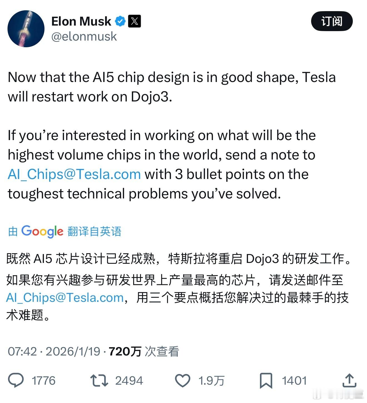
Task: Click the repost arrows icon
Action: (x=99, y=380)
